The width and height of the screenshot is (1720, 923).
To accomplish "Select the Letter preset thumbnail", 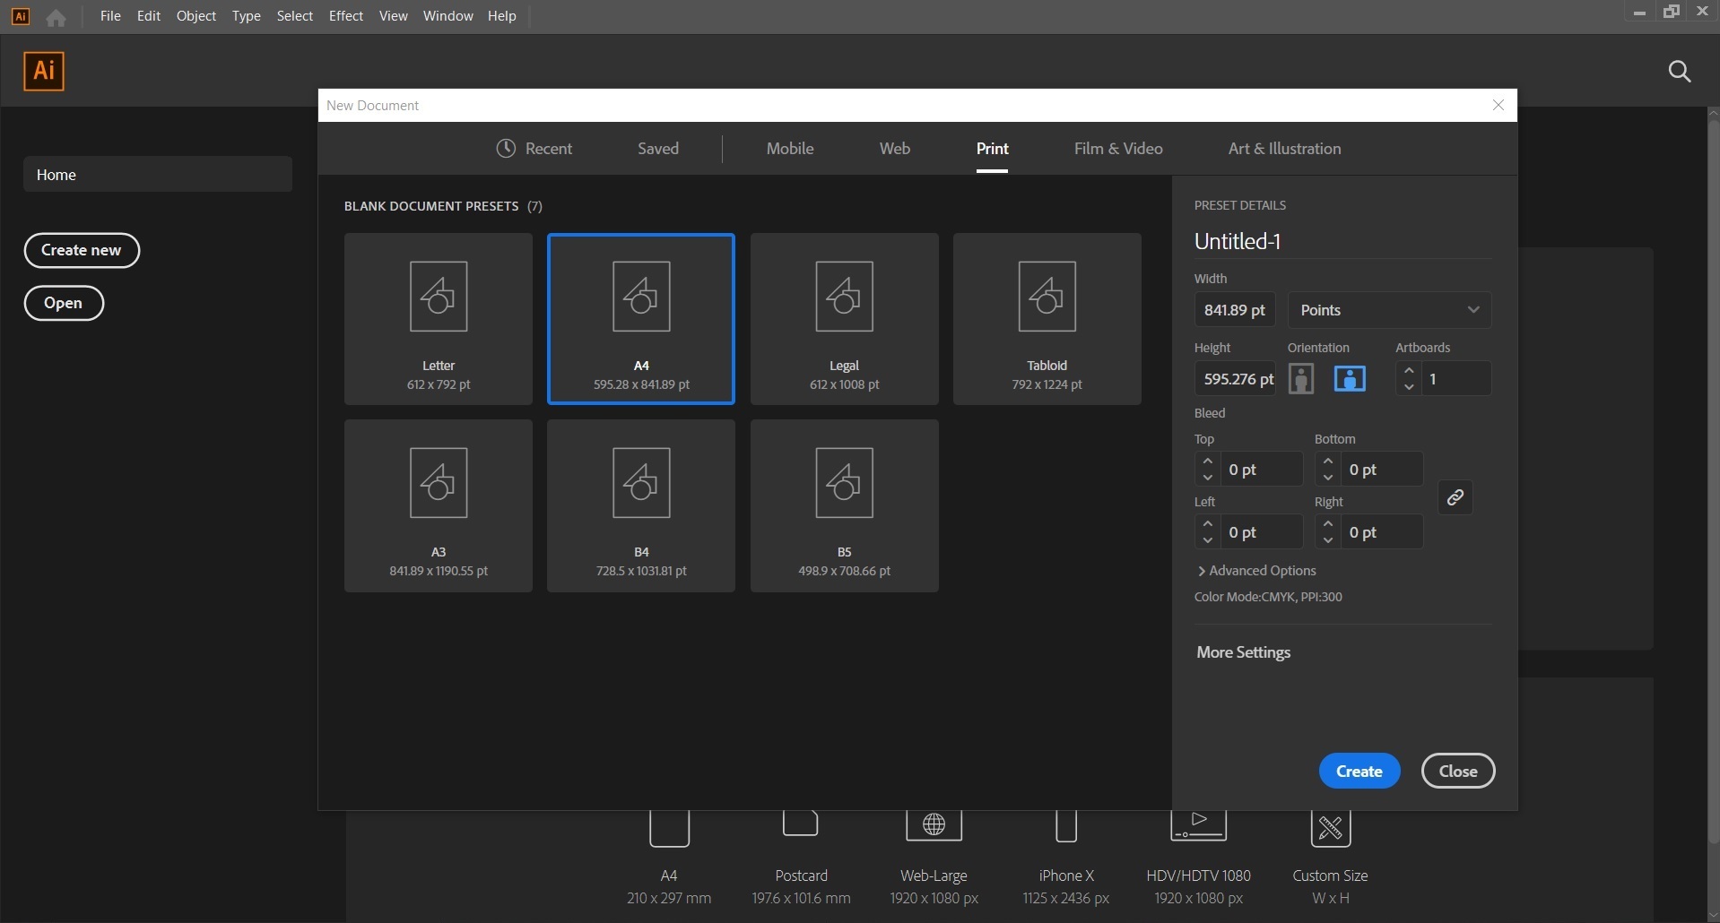I will click(x=439, y=319).
